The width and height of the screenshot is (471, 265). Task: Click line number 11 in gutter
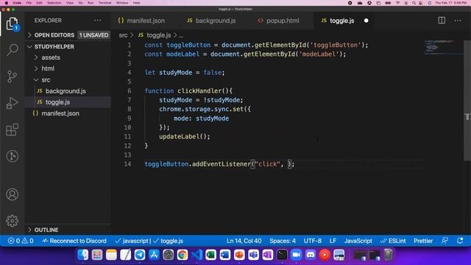[127, 136]
